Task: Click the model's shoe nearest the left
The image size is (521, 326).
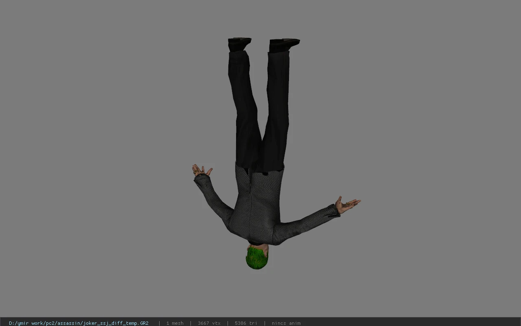Action: (x=239, y=44)
